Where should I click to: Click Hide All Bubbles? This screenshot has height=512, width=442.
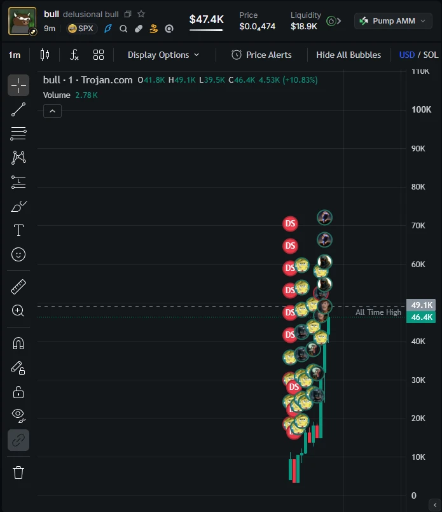pos(349,55)
